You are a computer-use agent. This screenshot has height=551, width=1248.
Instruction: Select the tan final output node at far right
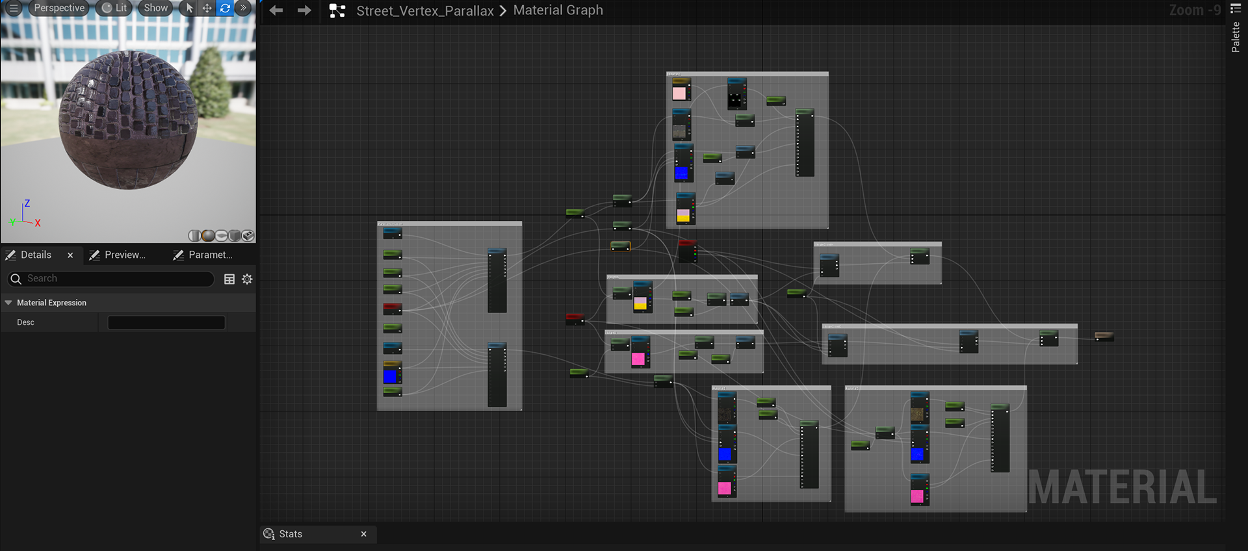1104,336
